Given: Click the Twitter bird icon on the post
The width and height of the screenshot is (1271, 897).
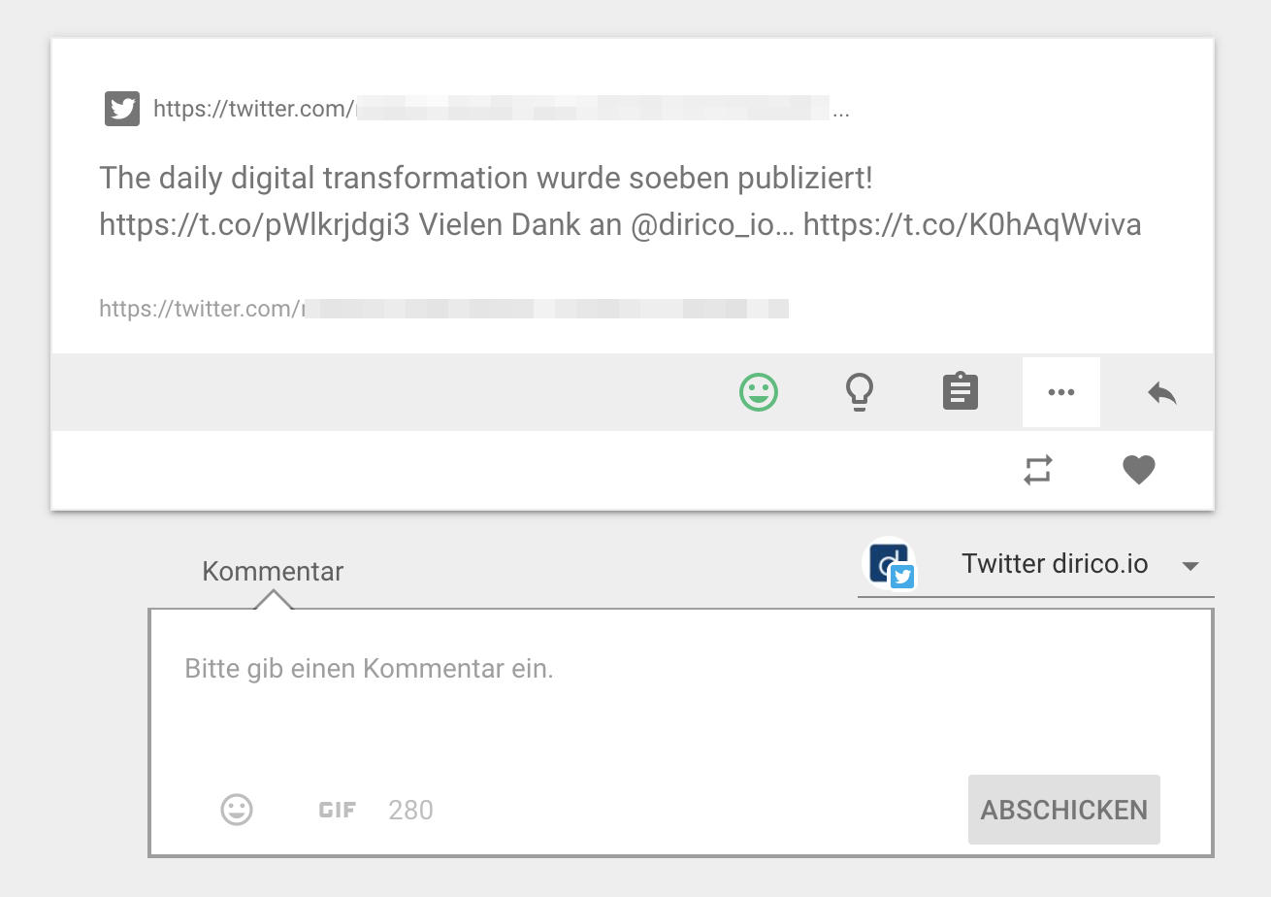Looking at the screenshot, I should [122, 109].
